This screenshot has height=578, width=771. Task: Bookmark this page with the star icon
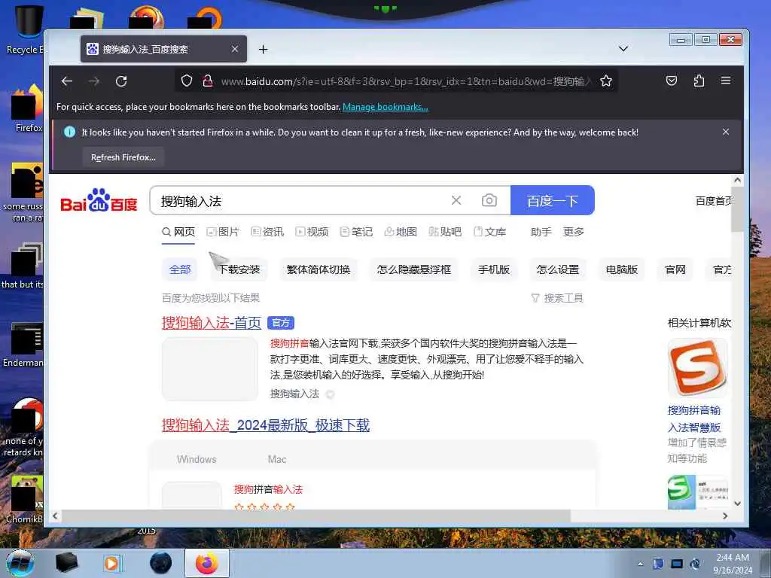pos(606,81)
